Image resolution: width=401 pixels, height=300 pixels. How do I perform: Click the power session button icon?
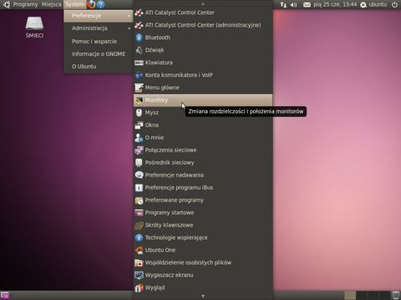click(x=394, y=4)
